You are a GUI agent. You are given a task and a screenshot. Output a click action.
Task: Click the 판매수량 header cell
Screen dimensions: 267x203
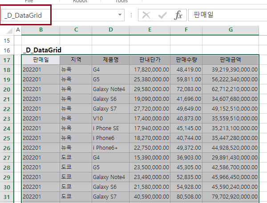point(186,60)
